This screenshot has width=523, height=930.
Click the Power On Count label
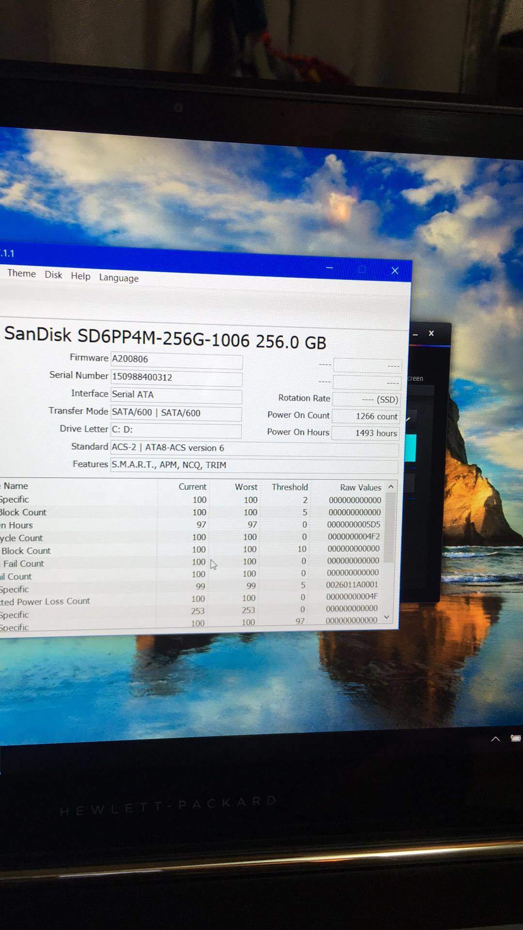click(x=298, y=415)
